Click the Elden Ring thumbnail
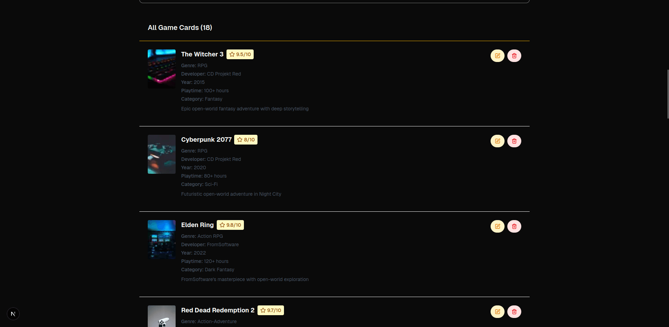669x327 pixels. coord(161,239)
